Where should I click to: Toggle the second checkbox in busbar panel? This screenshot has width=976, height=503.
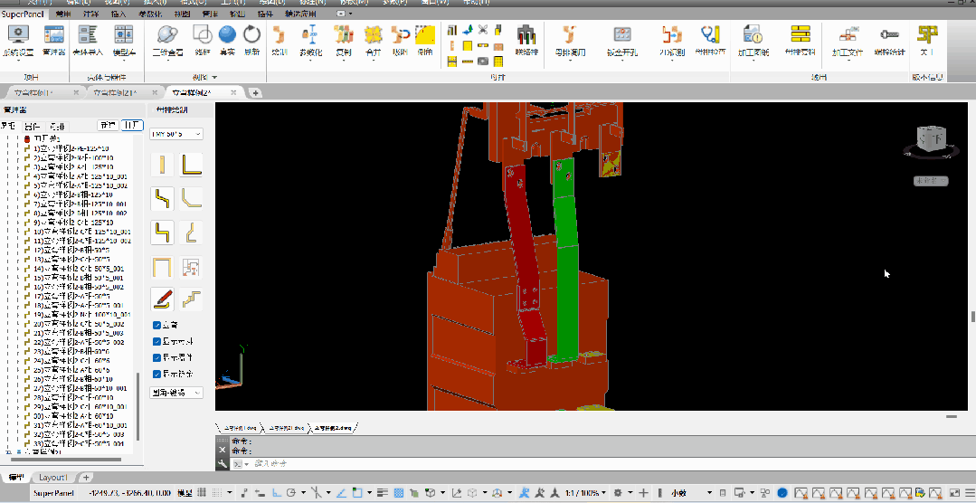click(156, 341)
